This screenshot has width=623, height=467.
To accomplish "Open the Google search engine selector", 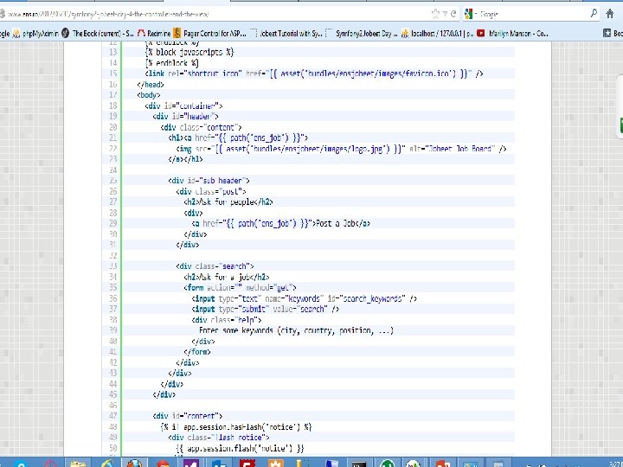I will (x=471, y=14).
